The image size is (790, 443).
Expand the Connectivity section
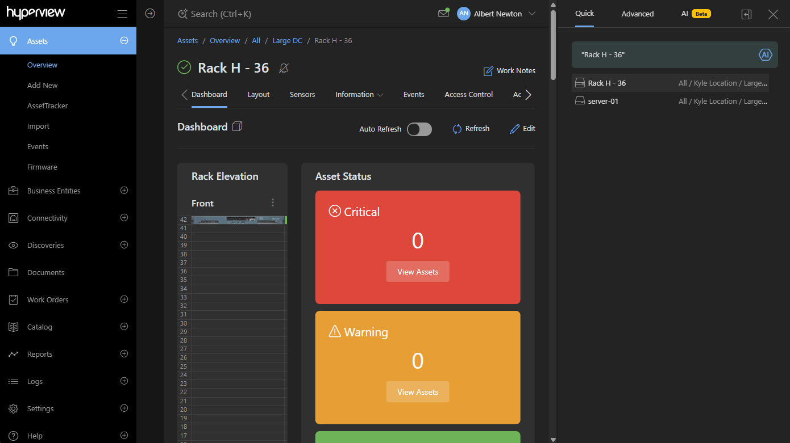(124, 218)
